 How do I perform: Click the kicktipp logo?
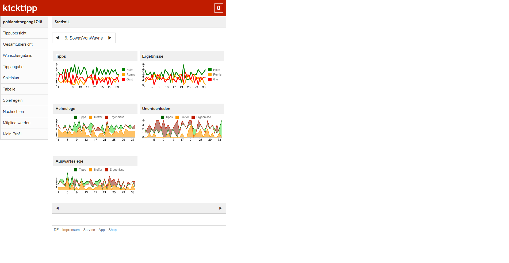pos(20,8)
